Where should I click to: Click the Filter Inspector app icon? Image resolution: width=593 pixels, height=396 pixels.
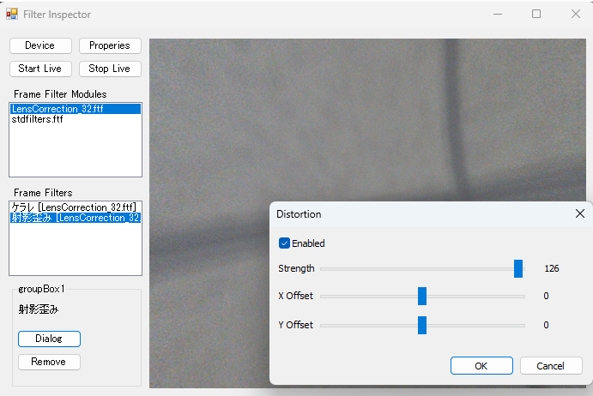coord(12,14)
